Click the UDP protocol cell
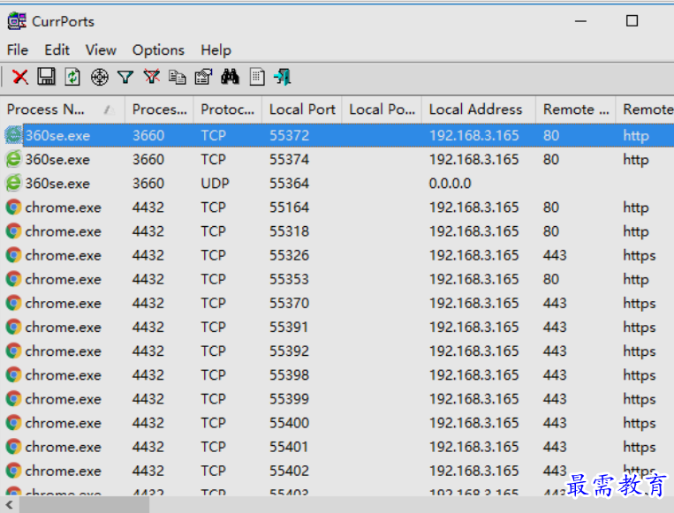The image size is (674, 513). (215, 184)
